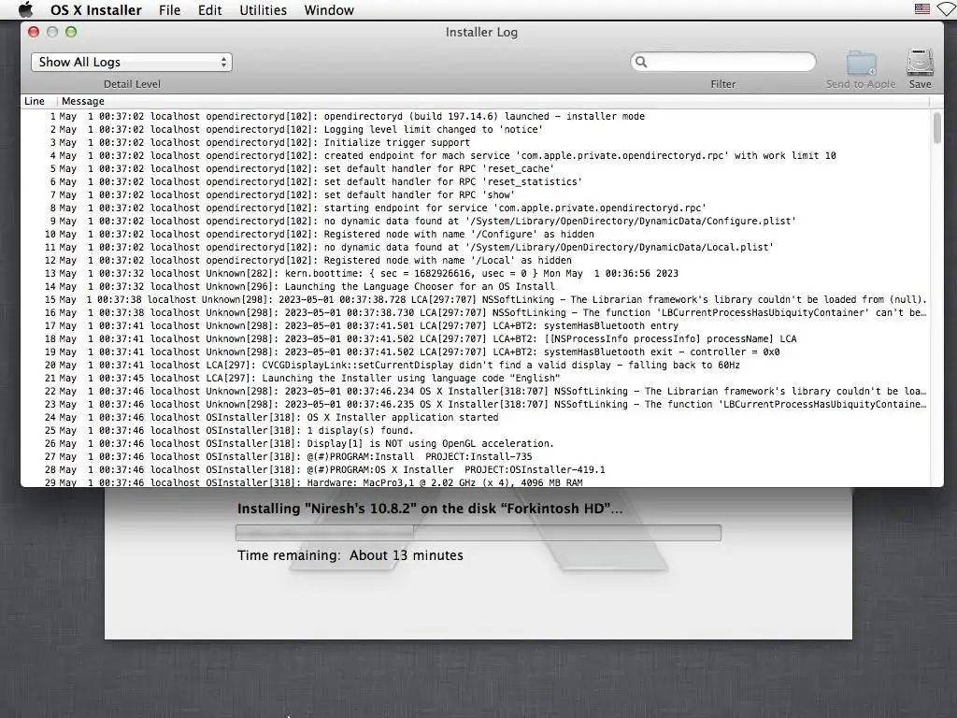Click the Wi-Fi status icon in menu bar
The width and height of the screenshot is (957, 718).
(948, 9)
